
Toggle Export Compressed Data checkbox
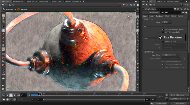[x=163, y=62]
